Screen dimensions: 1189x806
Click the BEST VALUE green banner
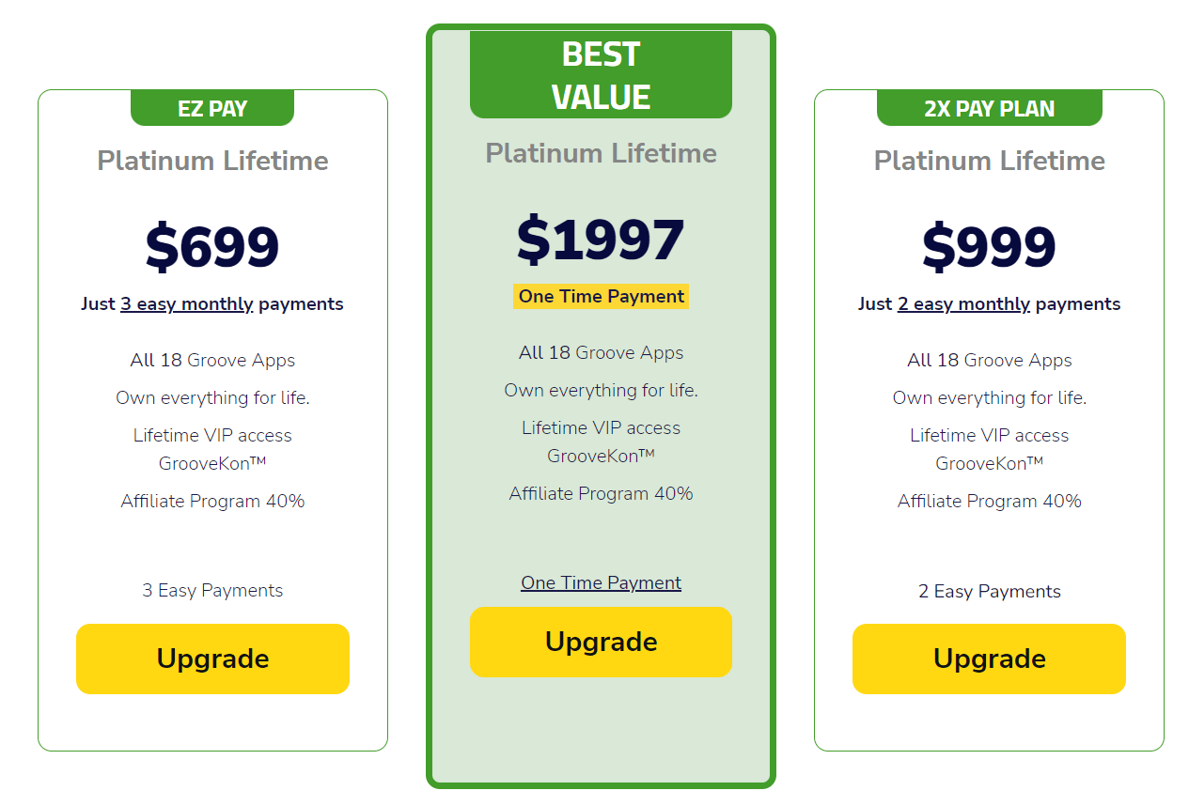point(601,75)
